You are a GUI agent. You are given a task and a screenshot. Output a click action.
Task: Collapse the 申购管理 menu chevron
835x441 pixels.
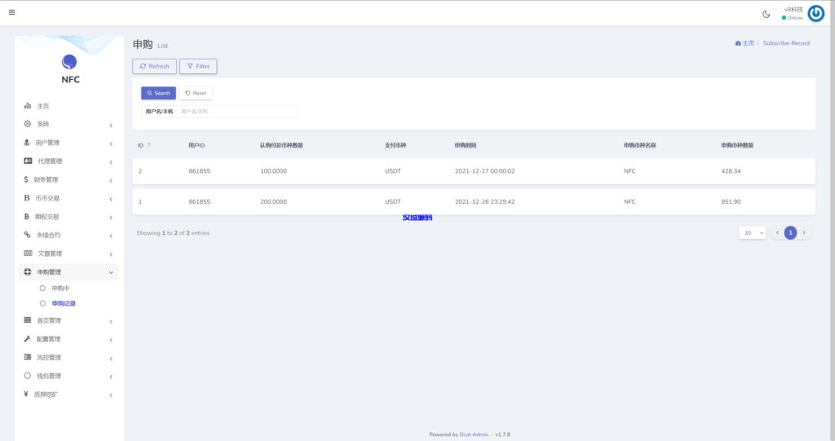point(111,272)
